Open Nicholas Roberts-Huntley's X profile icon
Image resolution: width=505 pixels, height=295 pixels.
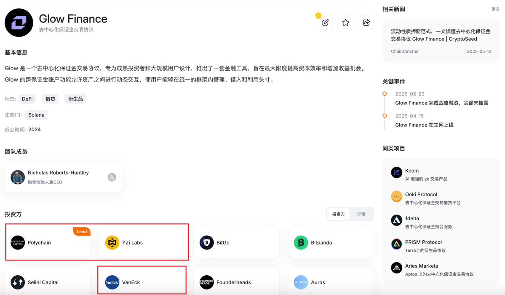112,177
